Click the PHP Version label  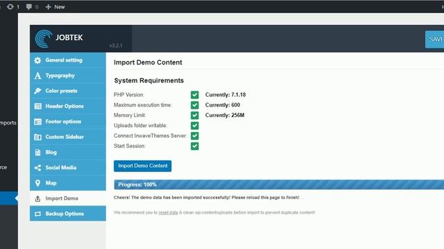click(129, 95)
